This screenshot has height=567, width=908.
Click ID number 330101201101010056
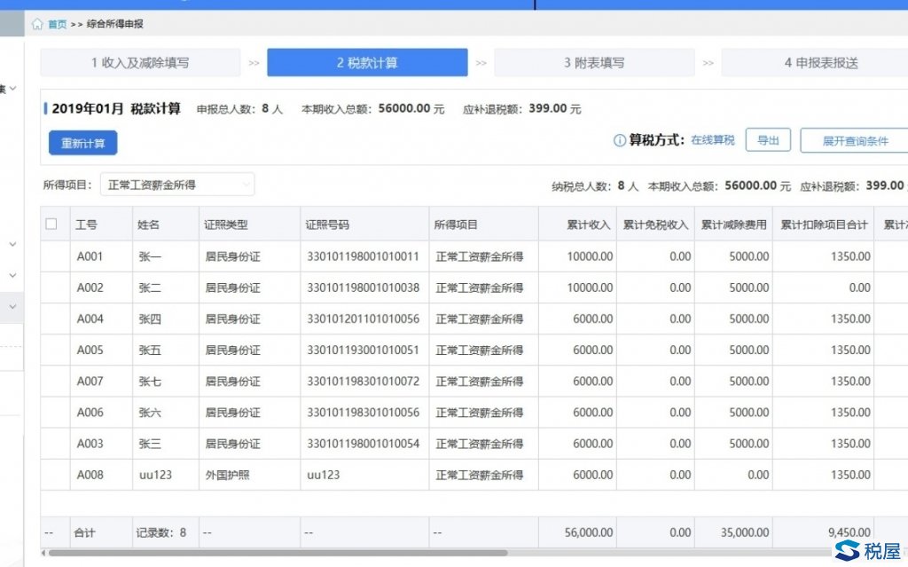[x=363, y=319]
